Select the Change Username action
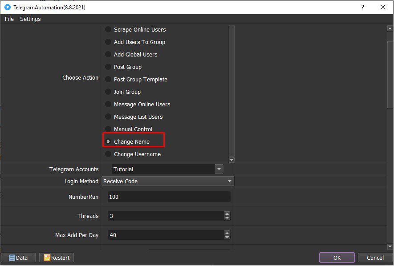This screenshot has width=394, height=266. tap(108, 154)
